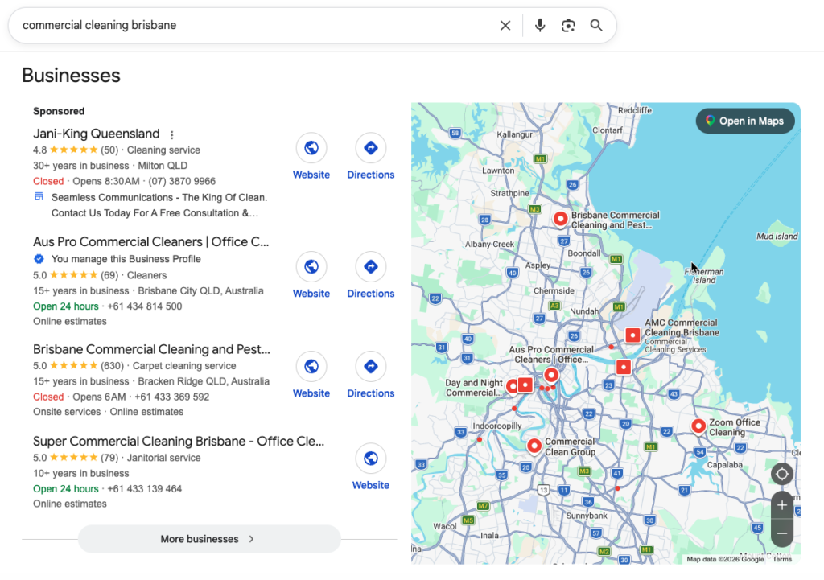Click the 'You manage this Business Profile' verified badge
Viewport: 824px width, 580px height.
click(39, 259)
